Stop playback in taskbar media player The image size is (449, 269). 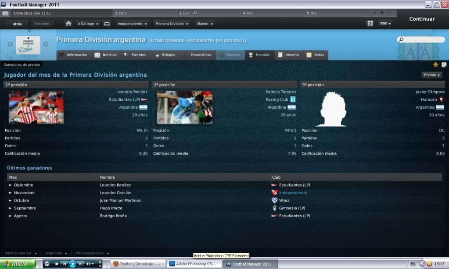(57, 264)
